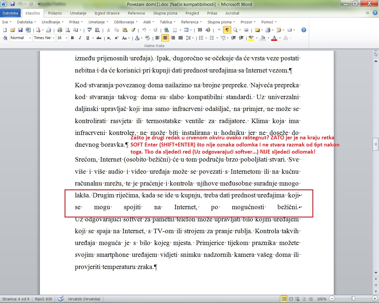This screenshot has height=303, width=379.
Task: Click the Clear Formatting eraser icon
Action: click(147, 38)
